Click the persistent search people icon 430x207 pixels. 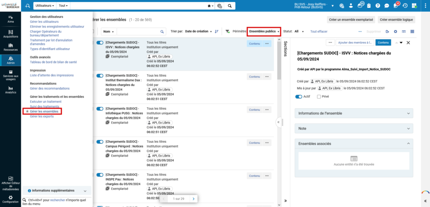[27, 6]
